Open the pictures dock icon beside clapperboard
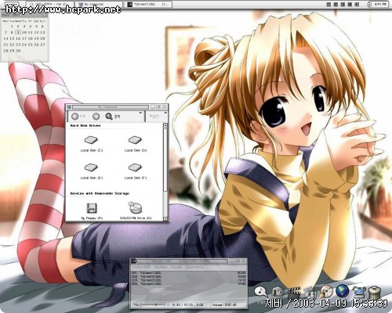This screenshot has width=392, height=313. [310, 292]
